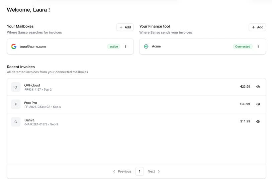The image size is (272, 185).
Task: Click the laura@acme.com mailbox address
Action: pos(32,47)
